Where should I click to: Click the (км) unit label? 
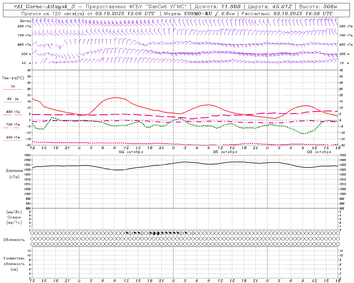(x=14, y=269)
